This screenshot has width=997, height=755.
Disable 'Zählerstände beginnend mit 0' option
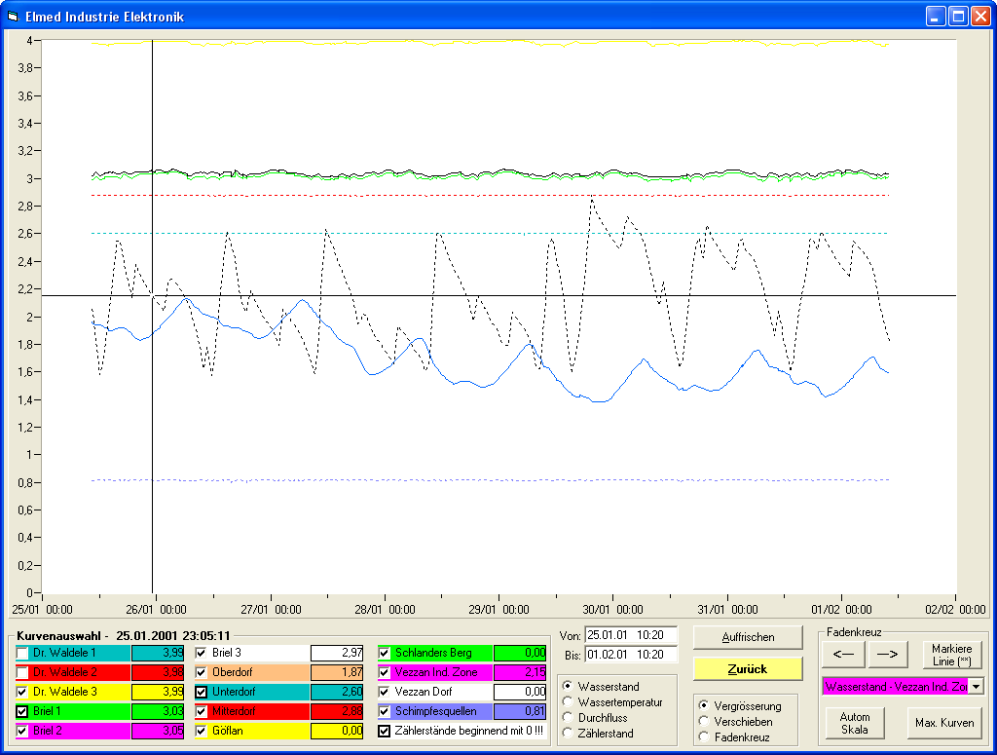pyautogui.click(x=385, y=731)
